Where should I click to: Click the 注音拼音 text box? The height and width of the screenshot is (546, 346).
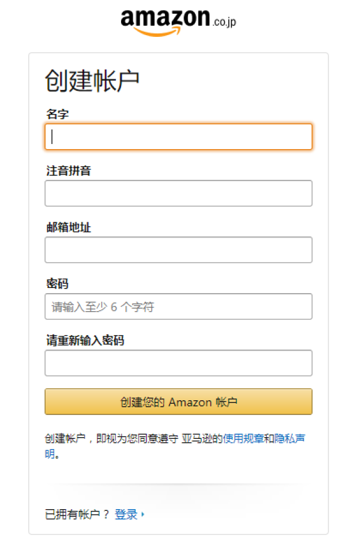coord(178,194)
